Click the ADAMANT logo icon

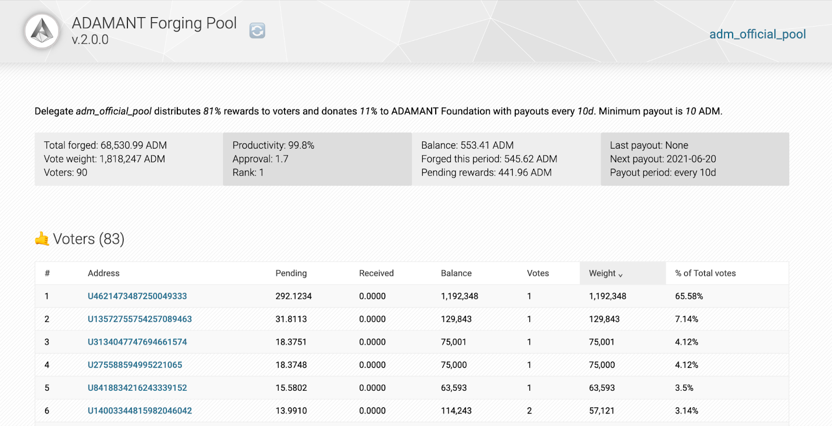[42, 31]
